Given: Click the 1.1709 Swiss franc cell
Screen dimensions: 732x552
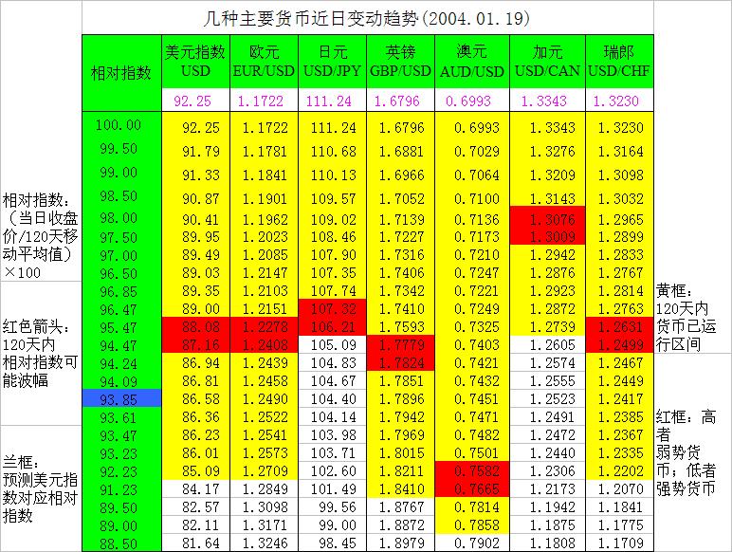Looking at the screenshot, I should coord(620,543).
